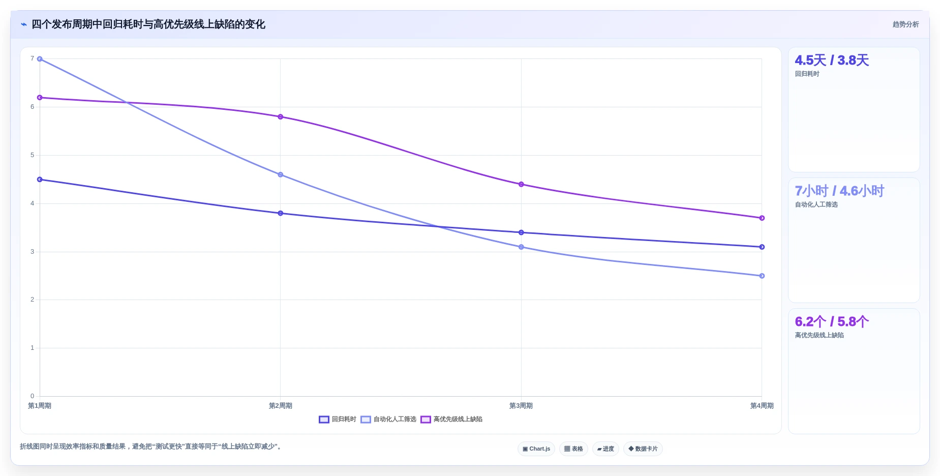Screen dimensions: 940x476
Task: Open the Chart.js chip
Action: coord(536,449)
